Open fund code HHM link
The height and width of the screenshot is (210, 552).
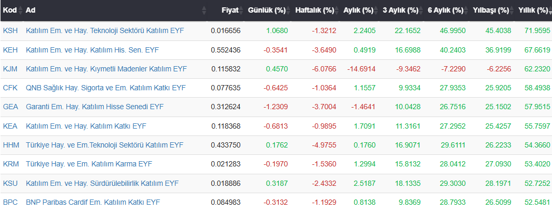(11, 145)
